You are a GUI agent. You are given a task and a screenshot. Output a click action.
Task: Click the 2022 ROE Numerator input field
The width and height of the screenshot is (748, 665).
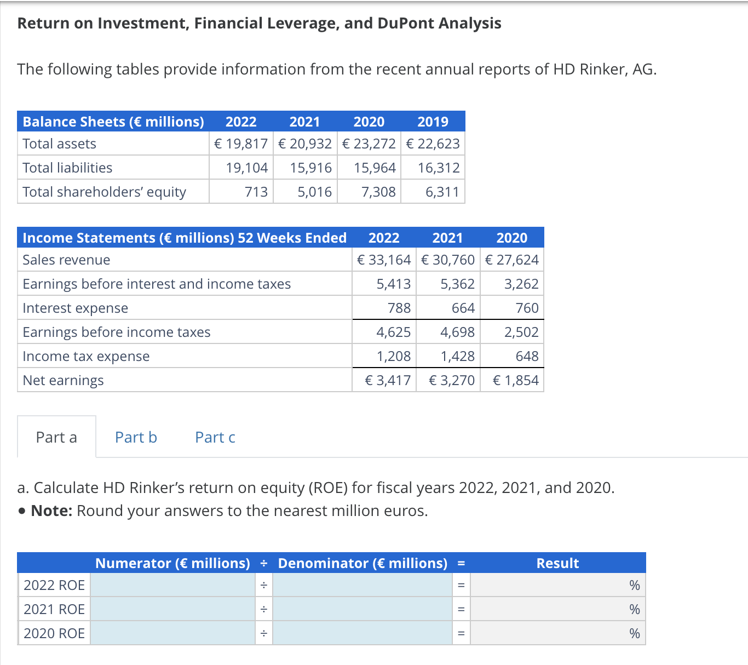172,585
